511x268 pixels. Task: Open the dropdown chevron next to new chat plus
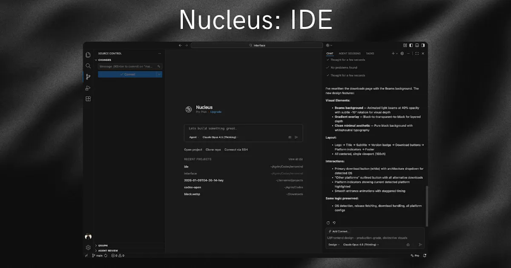coord(397,54)
